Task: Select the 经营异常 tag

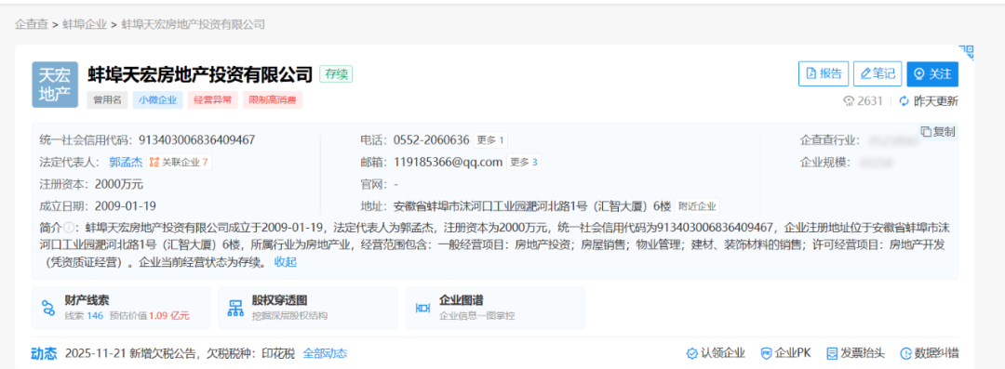Action: [x=213, y=100]
